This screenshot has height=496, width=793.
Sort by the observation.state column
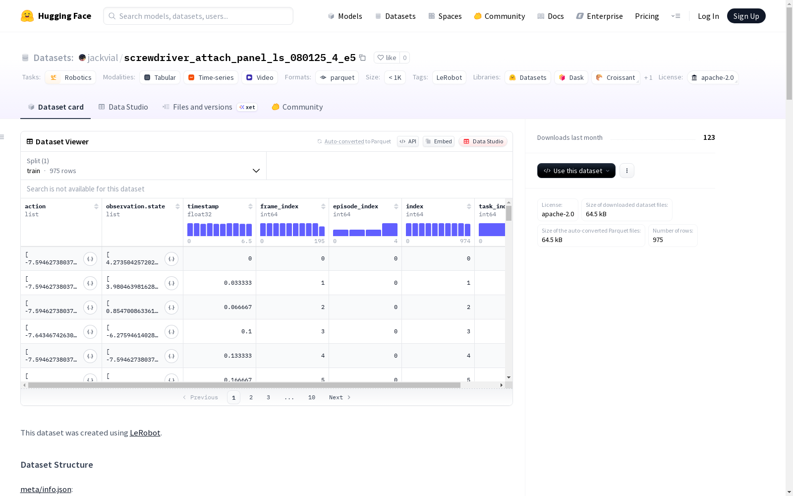[177, 206]
